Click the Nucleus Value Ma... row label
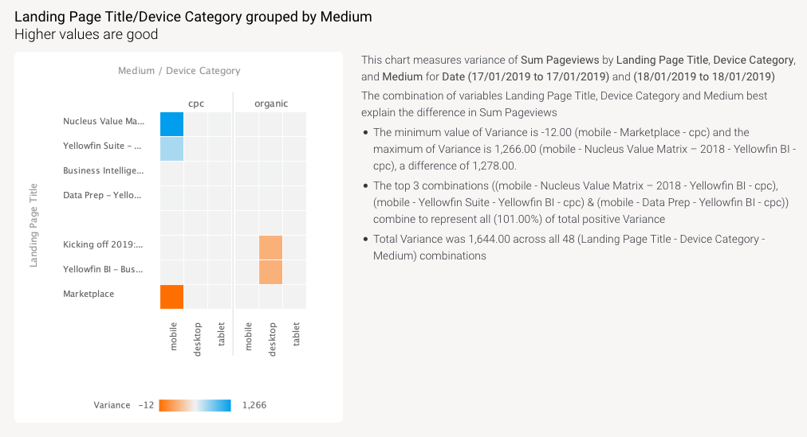Image resolution: width=807 pixels, height=437 pixels. click(104, 122)
